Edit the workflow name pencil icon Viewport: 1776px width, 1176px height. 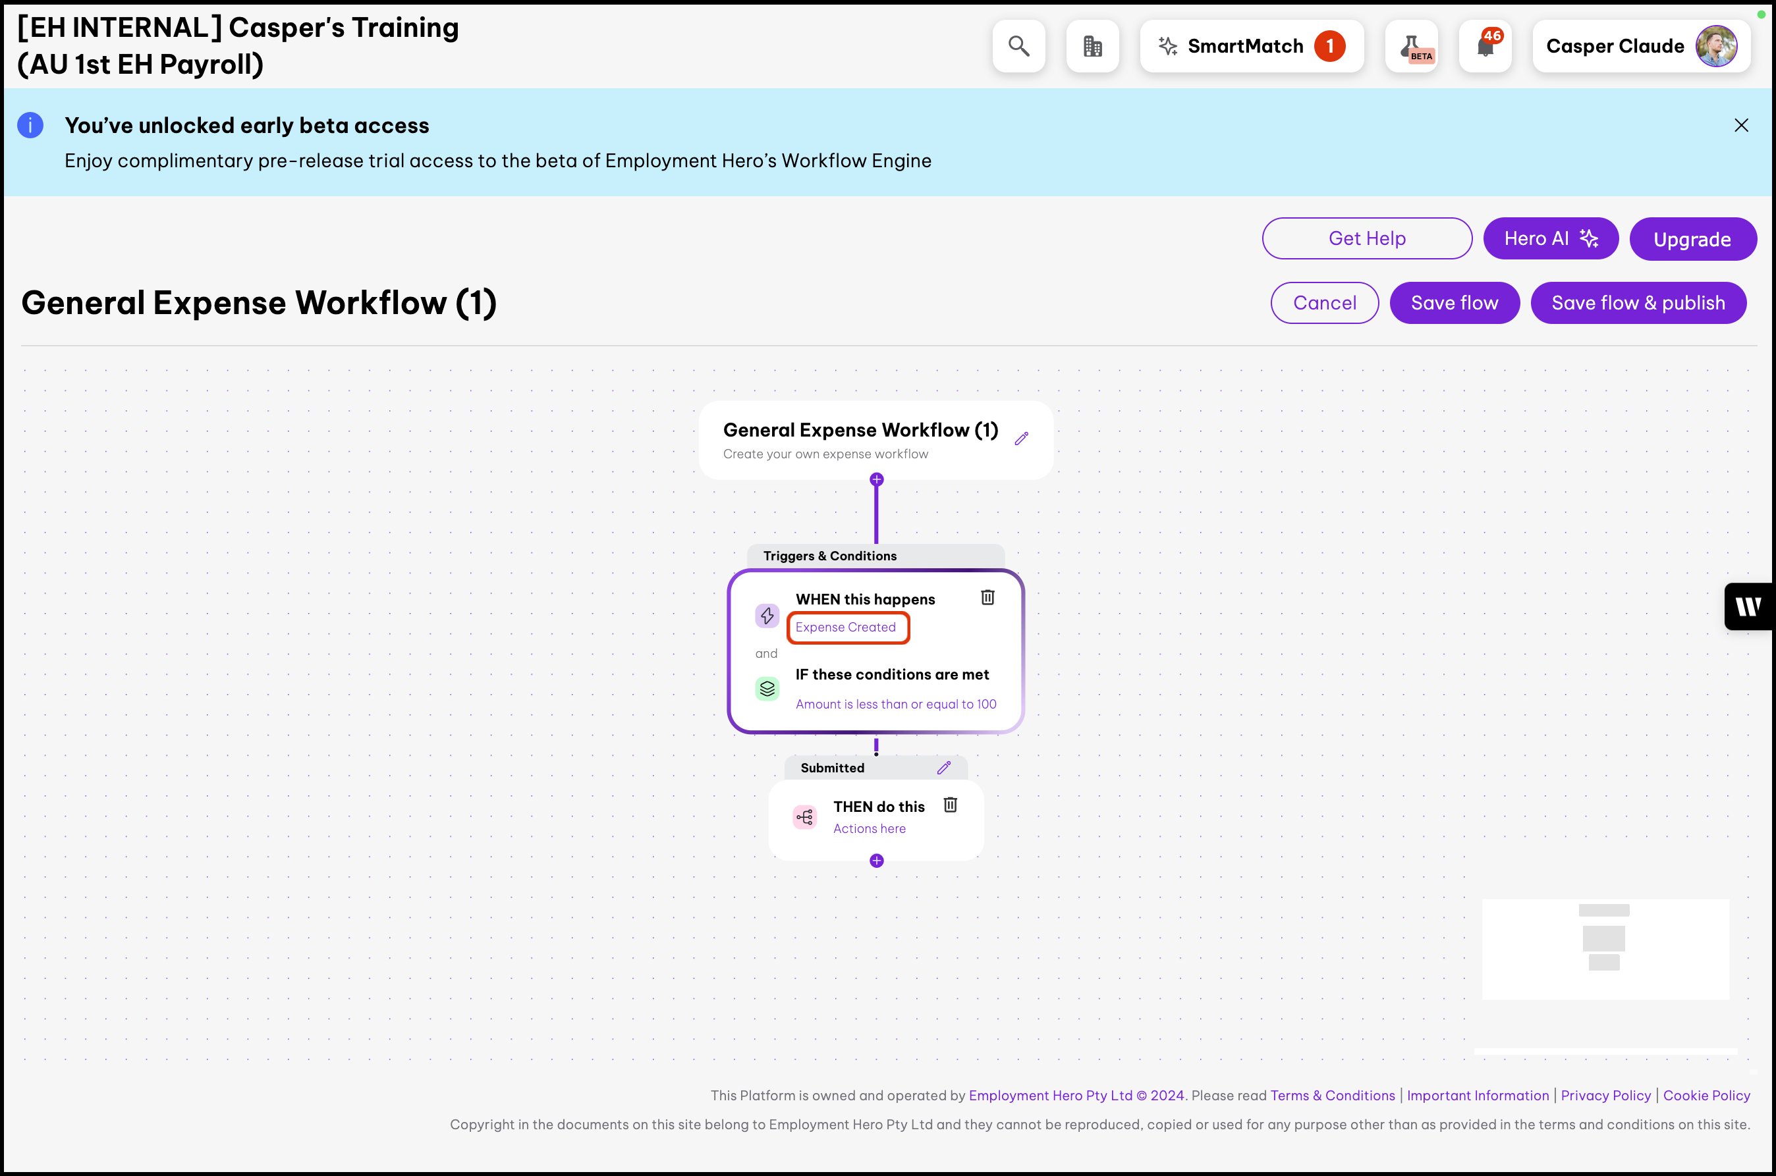coord(1021,439)
